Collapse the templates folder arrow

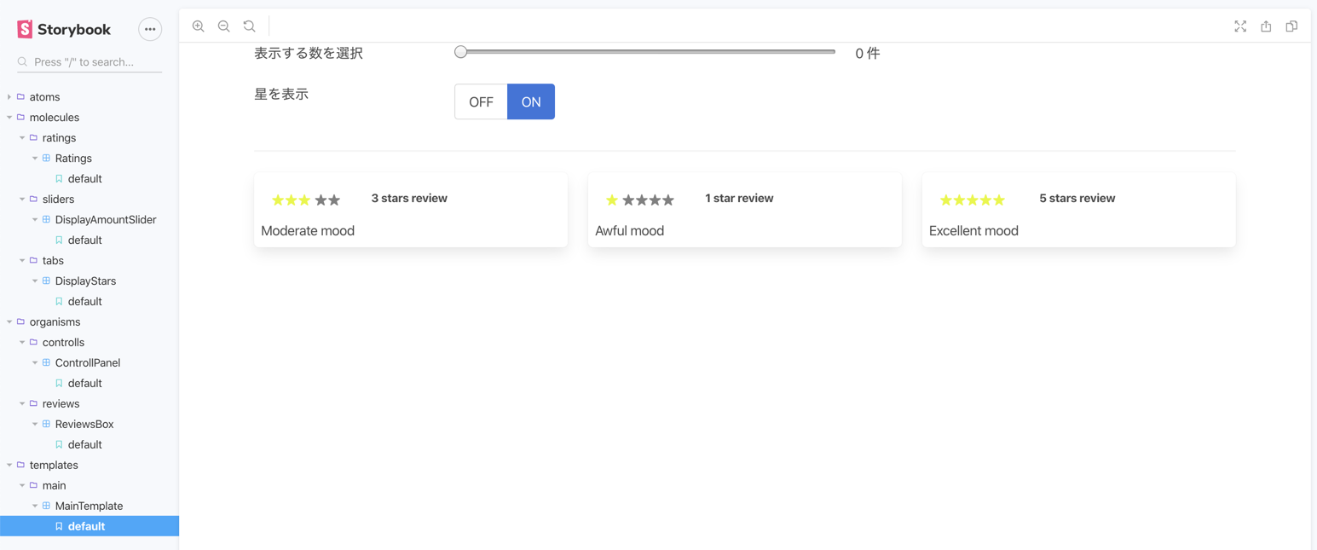[x=9, y=466]
